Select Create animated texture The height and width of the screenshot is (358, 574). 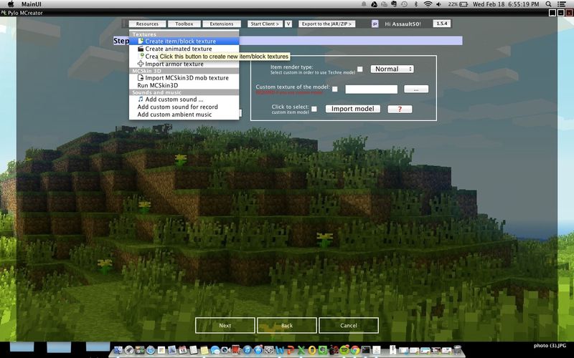pyautogui.click(x=184, y=49)
